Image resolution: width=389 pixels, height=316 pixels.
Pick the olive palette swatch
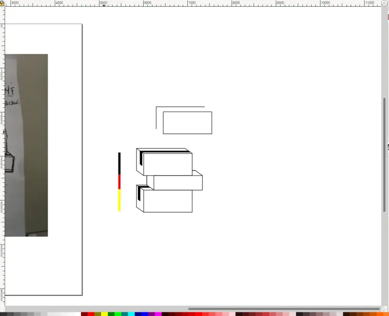click(x=98, y=314)
